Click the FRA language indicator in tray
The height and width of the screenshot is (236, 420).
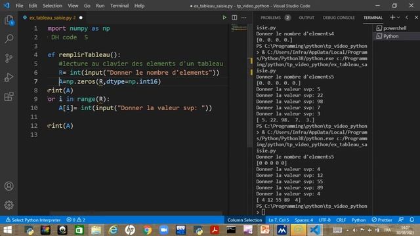(388, 230)
